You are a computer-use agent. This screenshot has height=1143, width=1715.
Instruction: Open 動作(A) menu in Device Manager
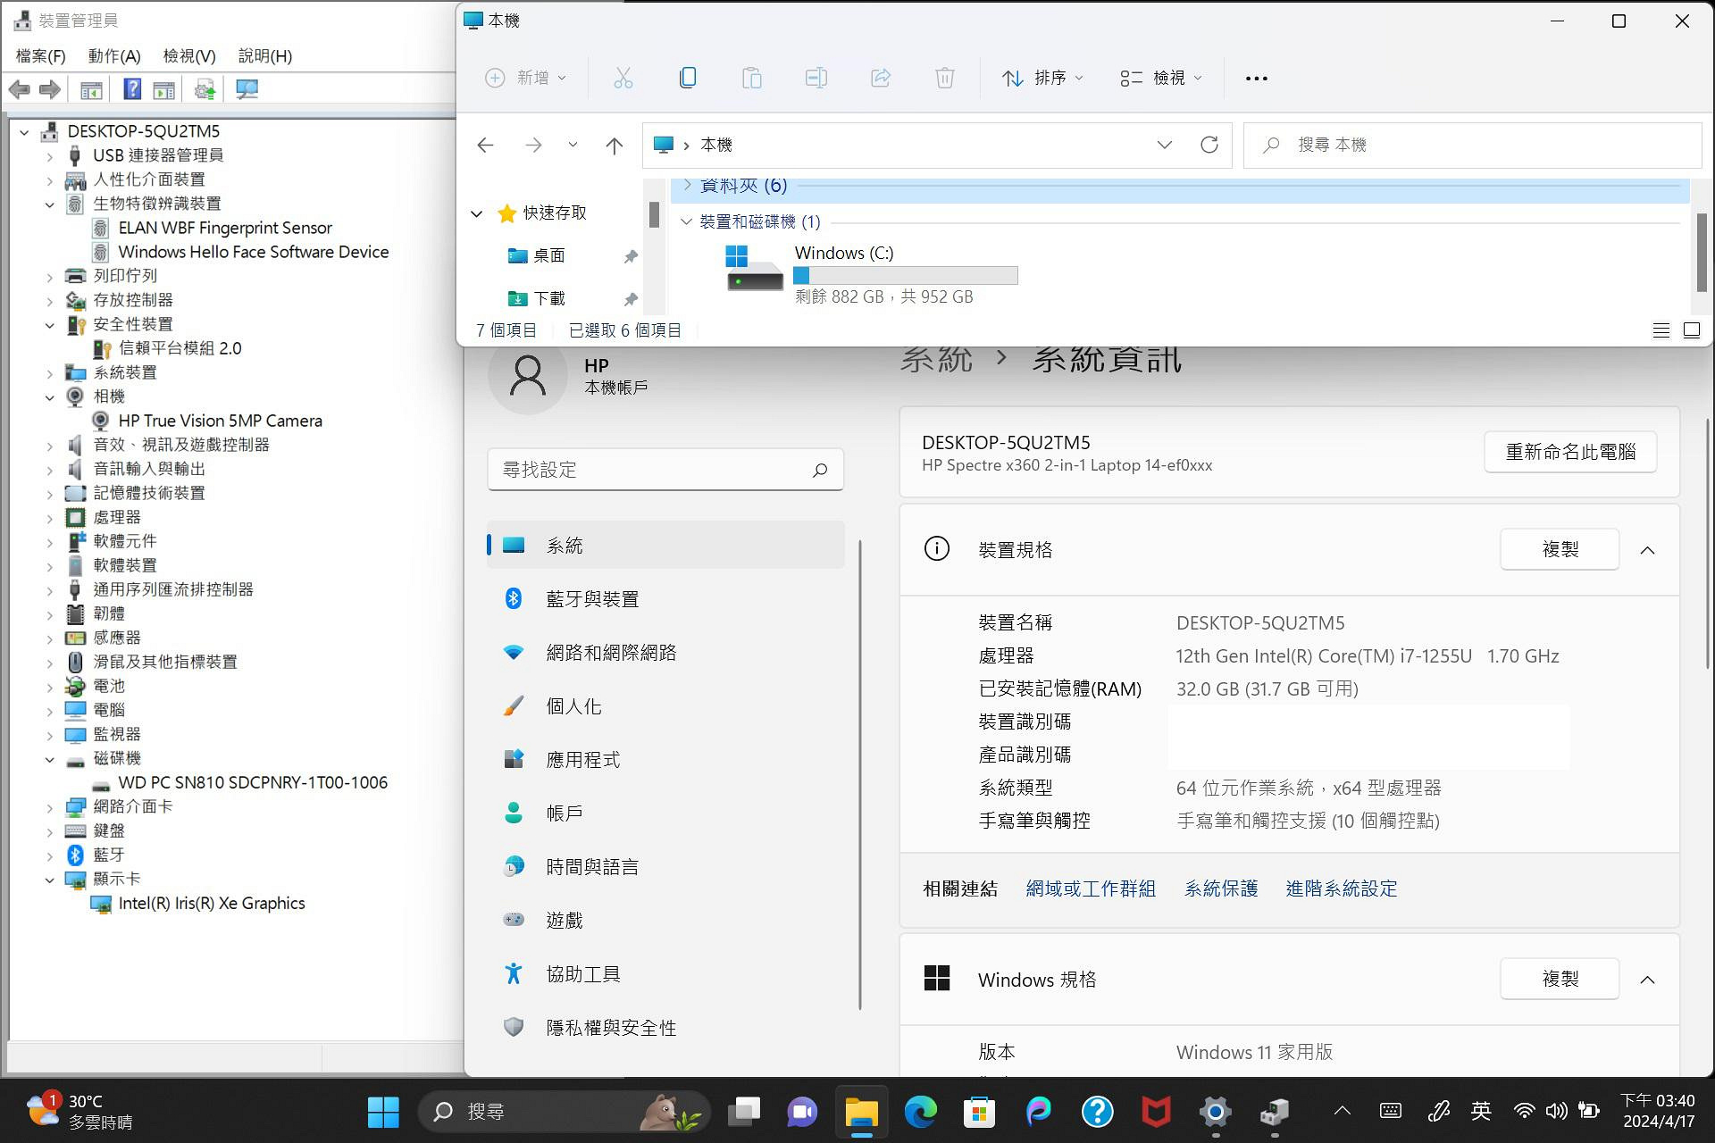[114, 55]
